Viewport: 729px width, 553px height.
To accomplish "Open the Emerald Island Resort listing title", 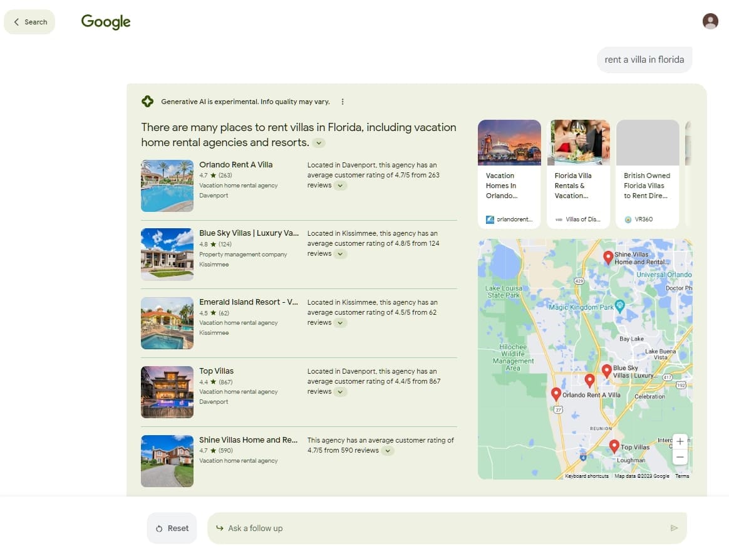I will pyautogui.click(x=248, y=302).
